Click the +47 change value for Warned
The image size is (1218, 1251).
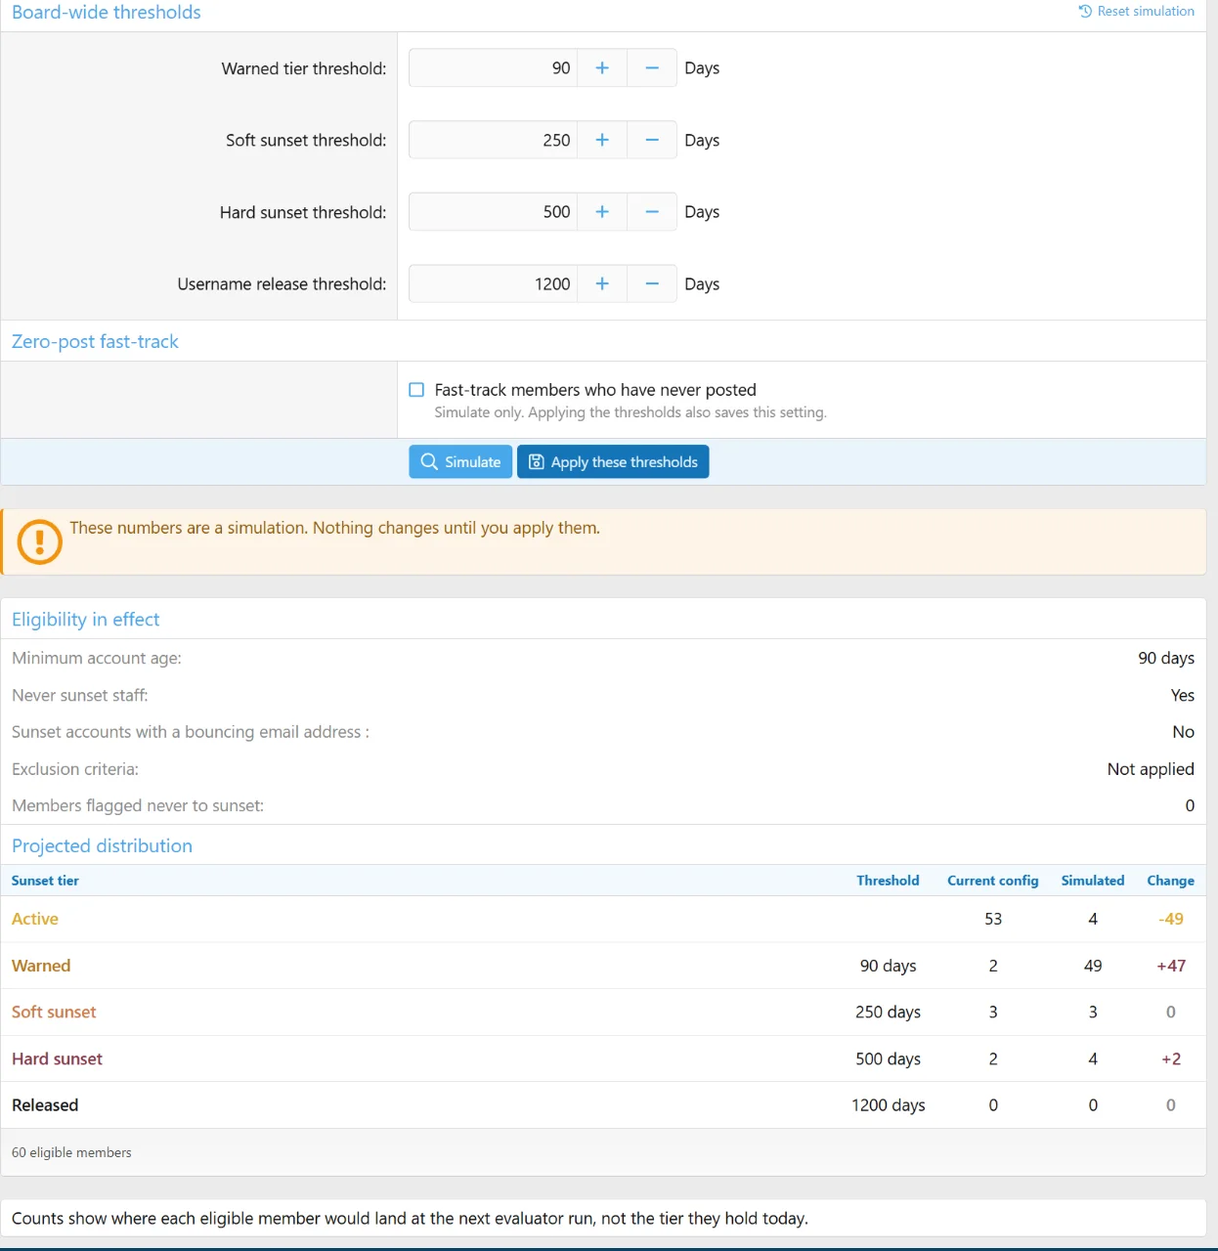tap(1171, 966)
